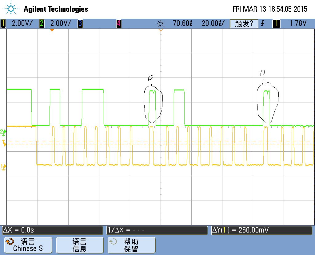
Task: Click the trigger level T marker
Action: (4, 143)
